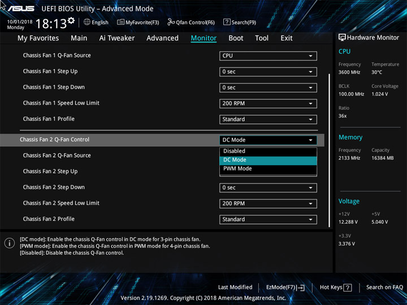
Task: Open Chassis Fan 1 Q-Fan Source dropdown
Action: 268,56
